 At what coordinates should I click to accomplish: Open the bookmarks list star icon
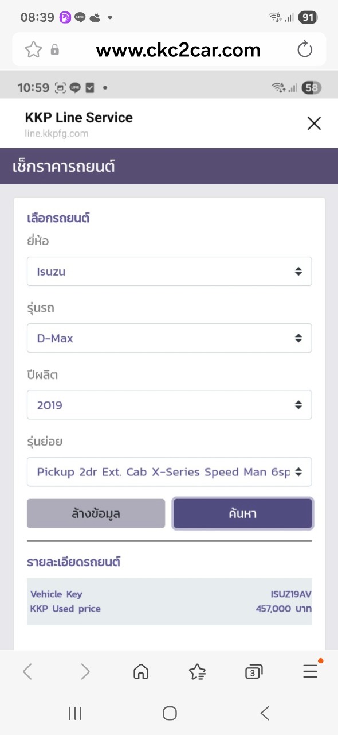[197, 671]
